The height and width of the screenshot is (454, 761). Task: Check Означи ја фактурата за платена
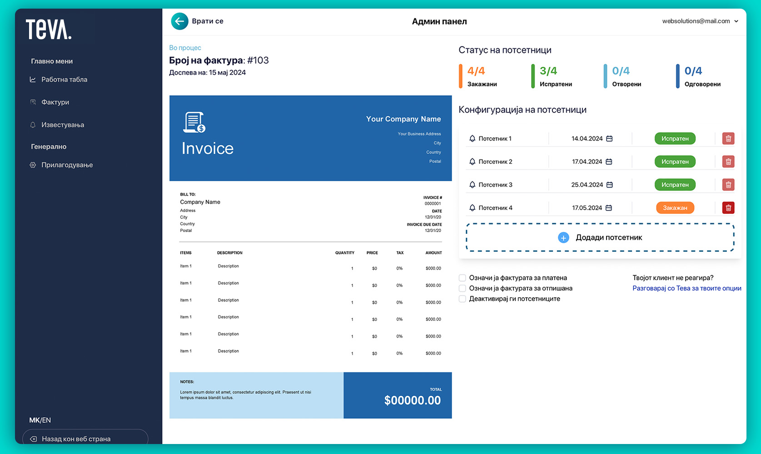(463, 278)
